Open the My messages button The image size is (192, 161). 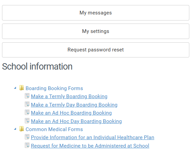point(95,13)
